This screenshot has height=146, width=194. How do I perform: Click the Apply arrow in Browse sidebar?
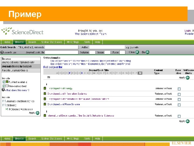(x=37, y=113)
